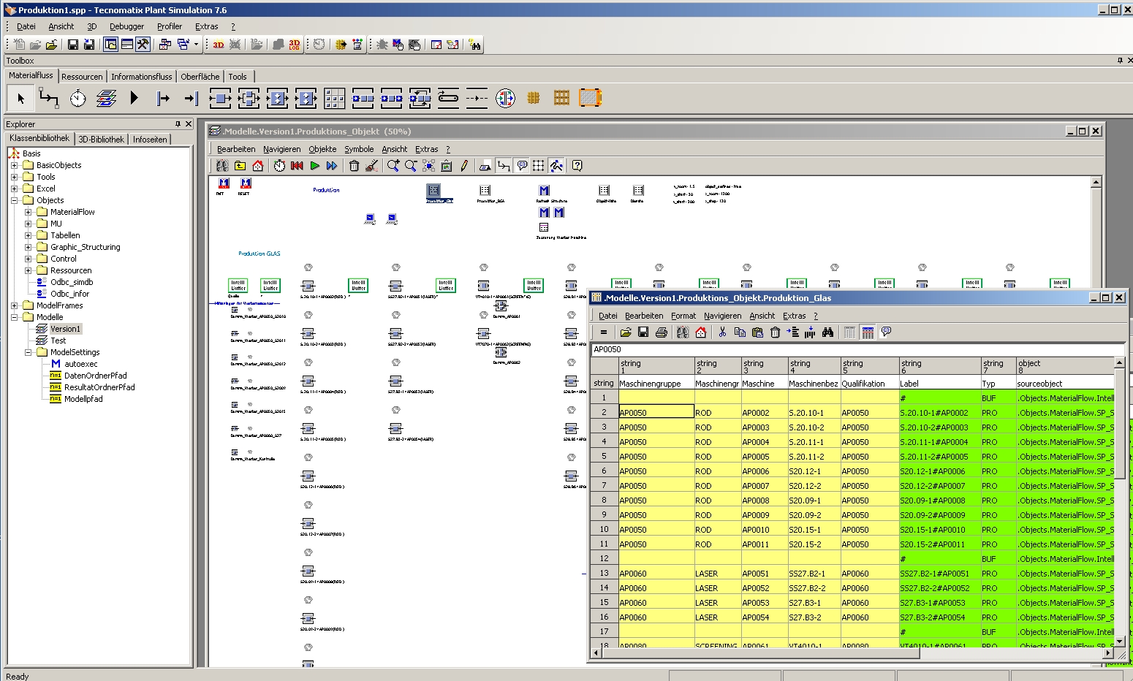Image resolution: width=1133 pixels, height=681 pixels.
Task: Reset simulation with the red rewind icon
Action: pyautogui.click(x=297, y=166)
